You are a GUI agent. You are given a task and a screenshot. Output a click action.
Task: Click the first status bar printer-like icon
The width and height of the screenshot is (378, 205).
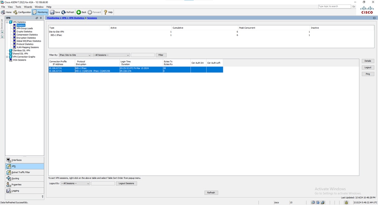(313, 202)
